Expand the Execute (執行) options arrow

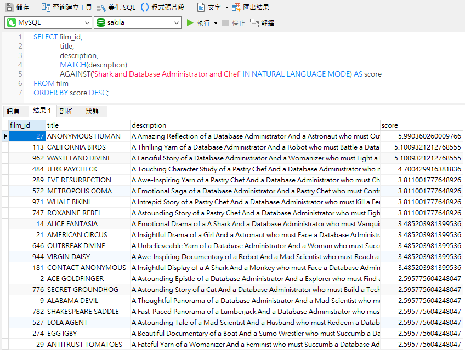point(216,23)
